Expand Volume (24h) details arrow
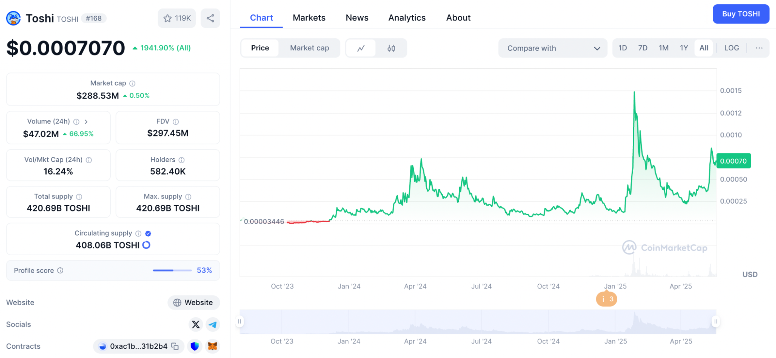Viewport: 776px width, 358px height. (86, 122)
